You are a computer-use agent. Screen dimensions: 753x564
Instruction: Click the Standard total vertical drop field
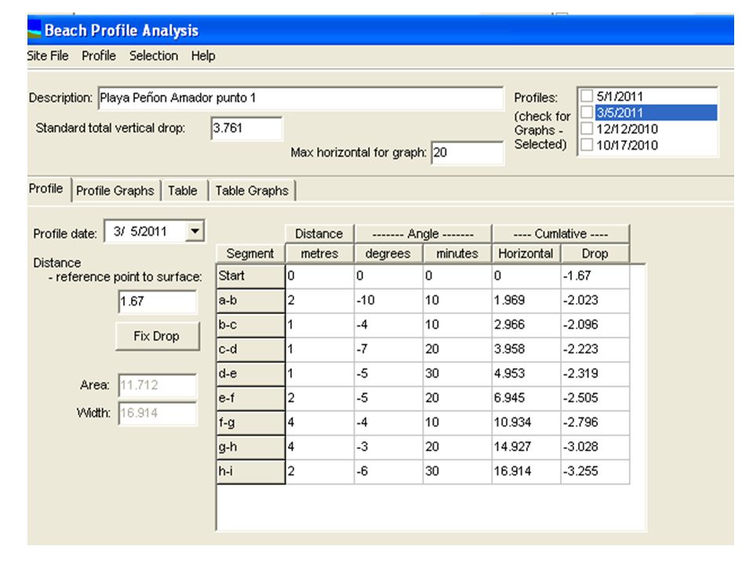click(x=246, y=128)
